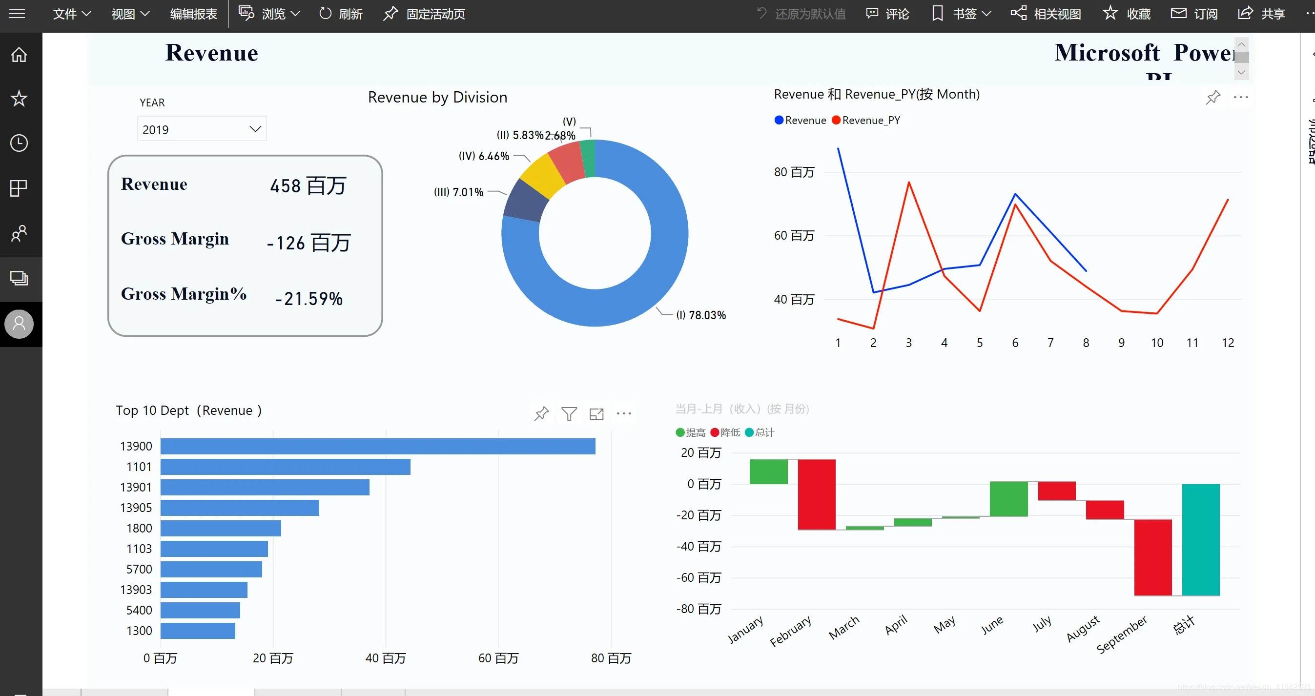Click the teal 总计 total bar
The height and width of the screenshot is (696, 1315).
pyautogui.click(x=1201, y=540)
